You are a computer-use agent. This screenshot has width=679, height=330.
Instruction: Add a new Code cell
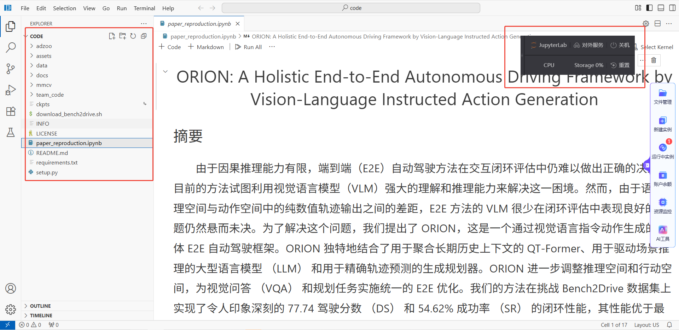pos(170,47)
